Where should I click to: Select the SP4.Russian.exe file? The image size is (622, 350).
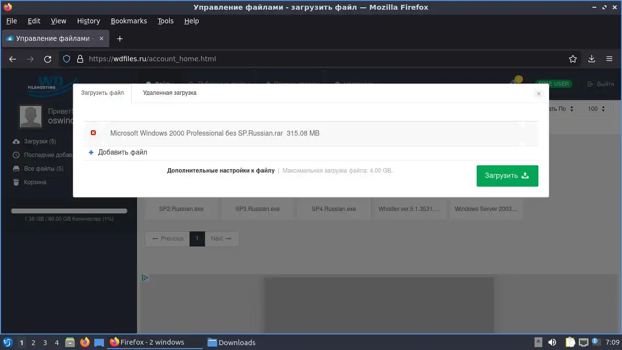[x=334, y=209]
